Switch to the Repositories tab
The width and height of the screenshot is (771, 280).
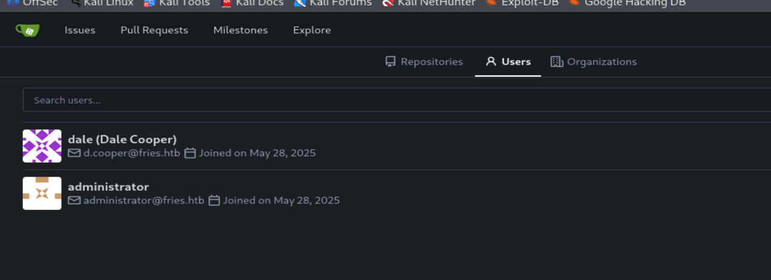click(x=424, y=62)
